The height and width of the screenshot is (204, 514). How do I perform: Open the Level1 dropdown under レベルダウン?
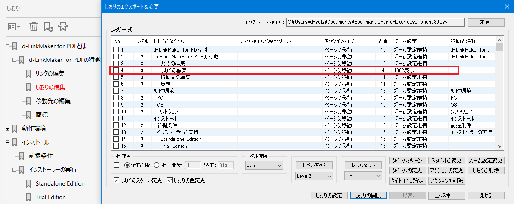pyautogui.click(x=363, y=176)
